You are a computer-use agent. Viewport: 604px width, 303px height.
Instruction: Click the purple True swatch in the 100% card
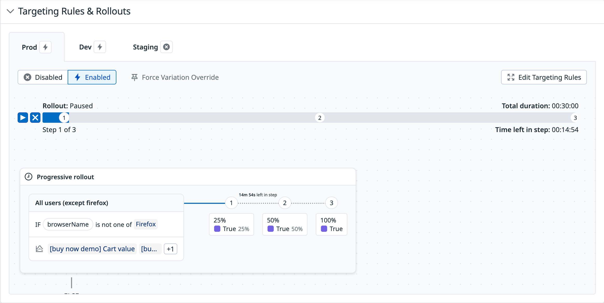pyautogui.click(x=324, y=228)
